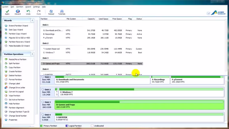
Task: Click the Undo toolbar icon
Action: point(28,12)
